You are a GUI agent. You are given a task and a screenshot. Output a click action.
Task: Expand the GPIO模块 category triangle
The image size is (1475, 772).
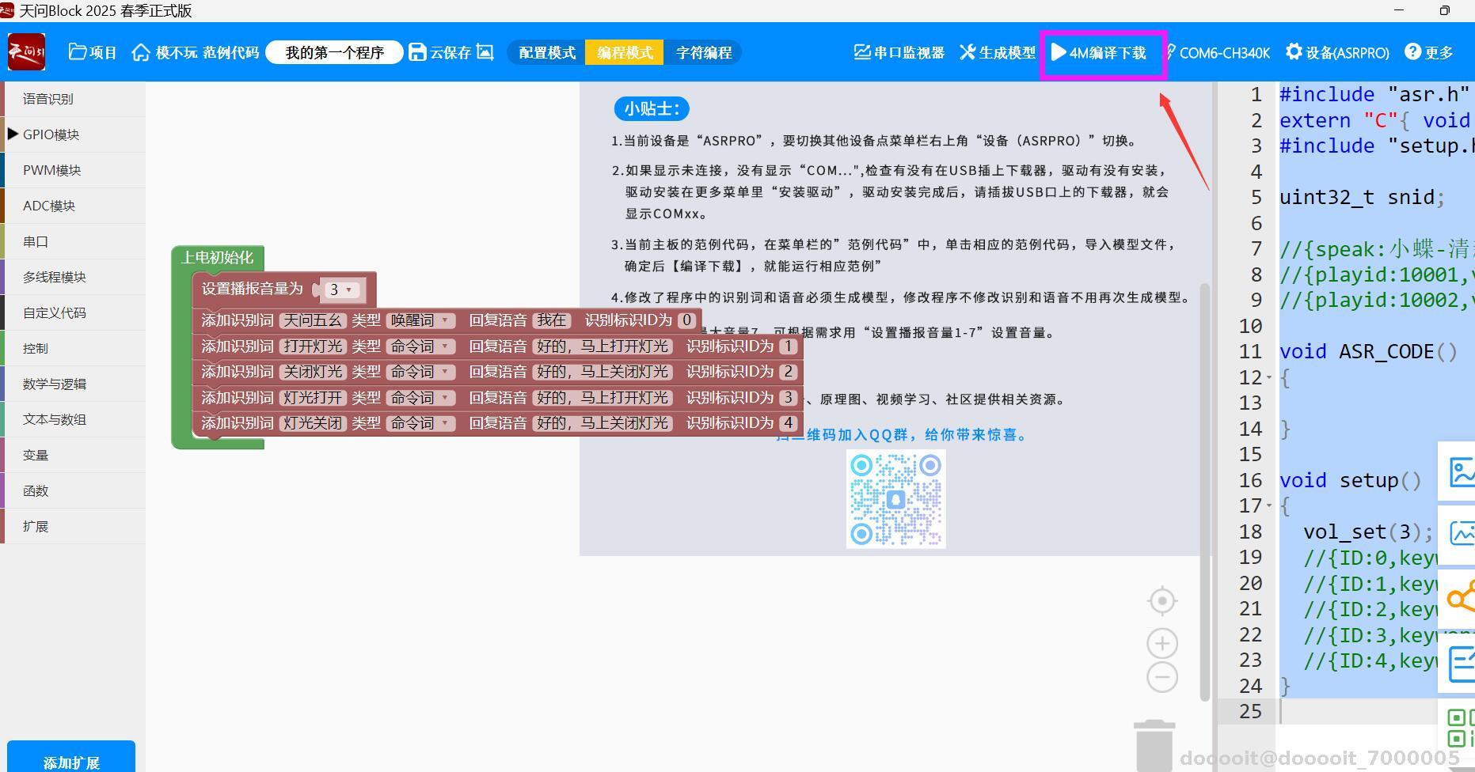(12, 134)
